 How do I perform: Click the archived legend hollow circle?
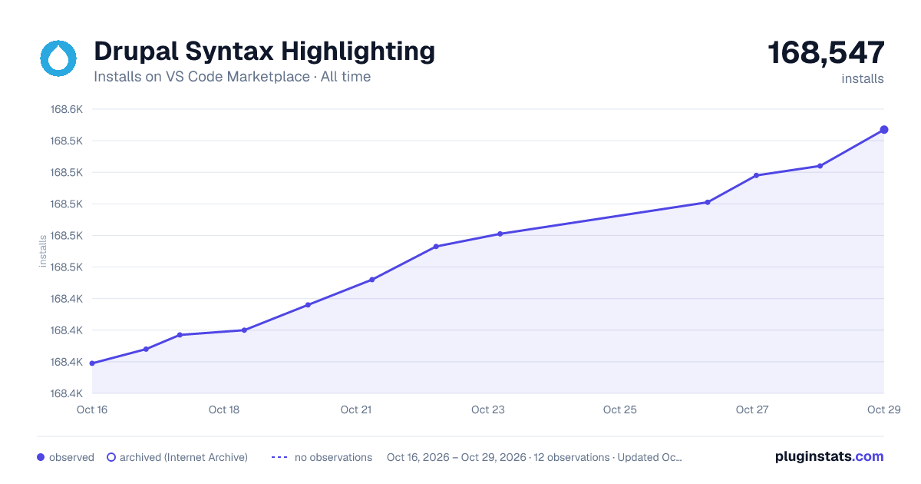[111, 457]
